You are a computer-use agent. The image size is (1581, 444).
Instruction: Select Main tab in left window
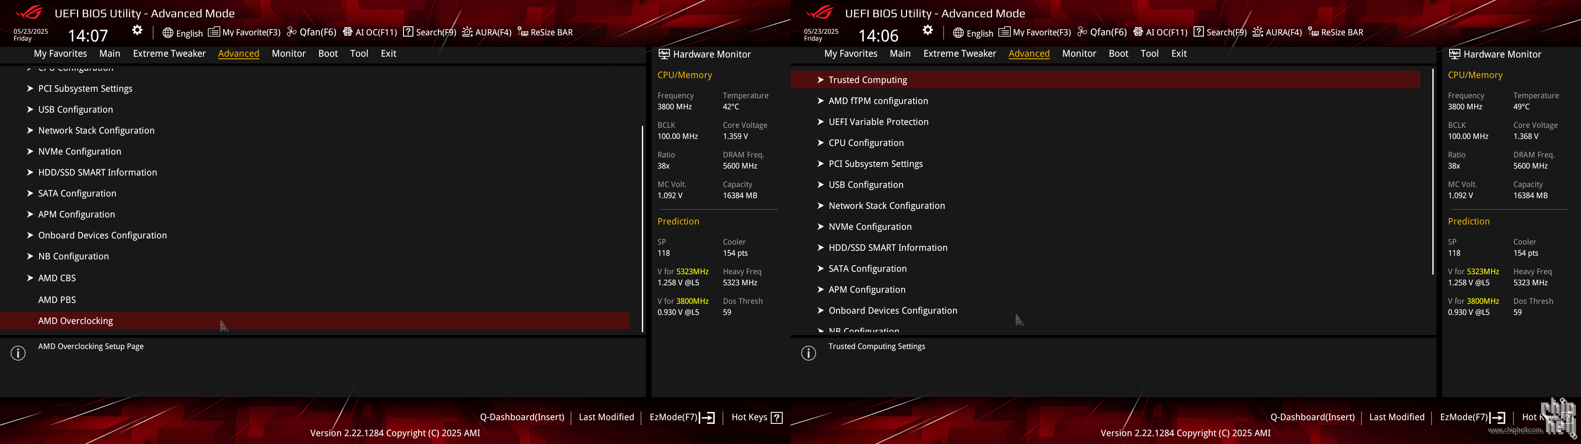point(110,53)
